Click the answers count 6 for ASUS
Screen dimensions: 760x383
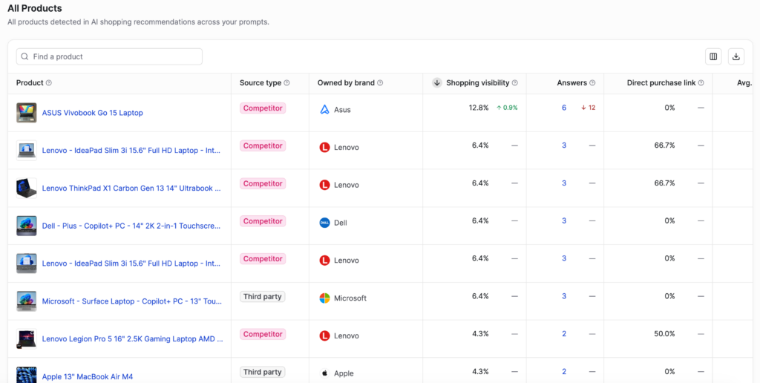[564, 108]
